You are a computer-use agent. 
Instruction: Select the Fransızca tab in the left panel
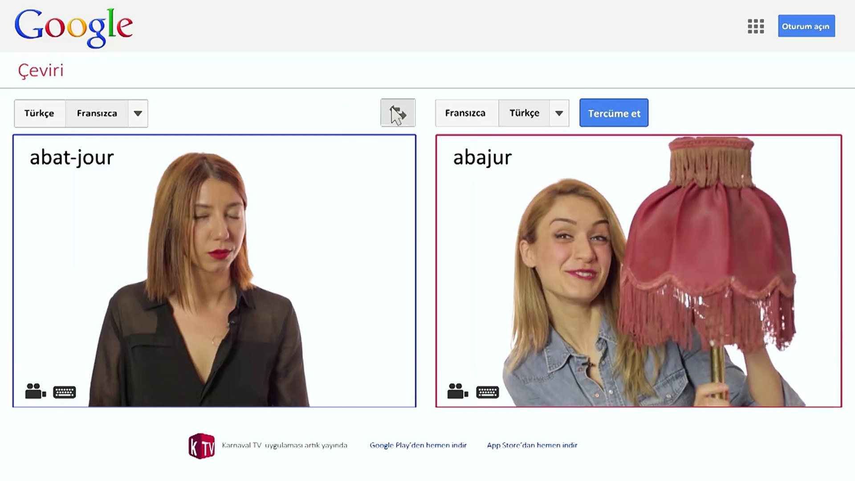coord(97,113)
